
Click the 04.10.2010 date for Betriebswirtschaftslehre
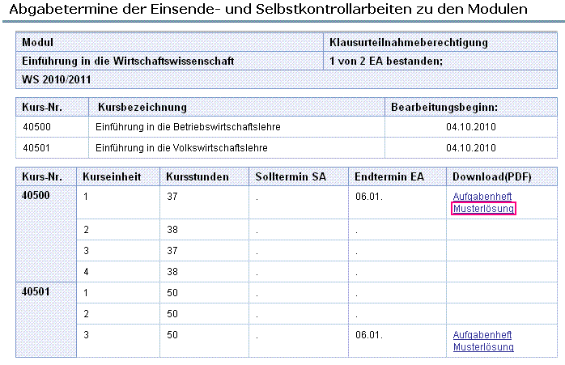tap(471, 127)
